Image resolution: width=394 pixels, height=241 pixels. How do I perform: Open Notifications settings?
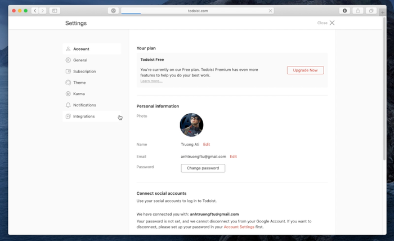click(x=92, y=105)
